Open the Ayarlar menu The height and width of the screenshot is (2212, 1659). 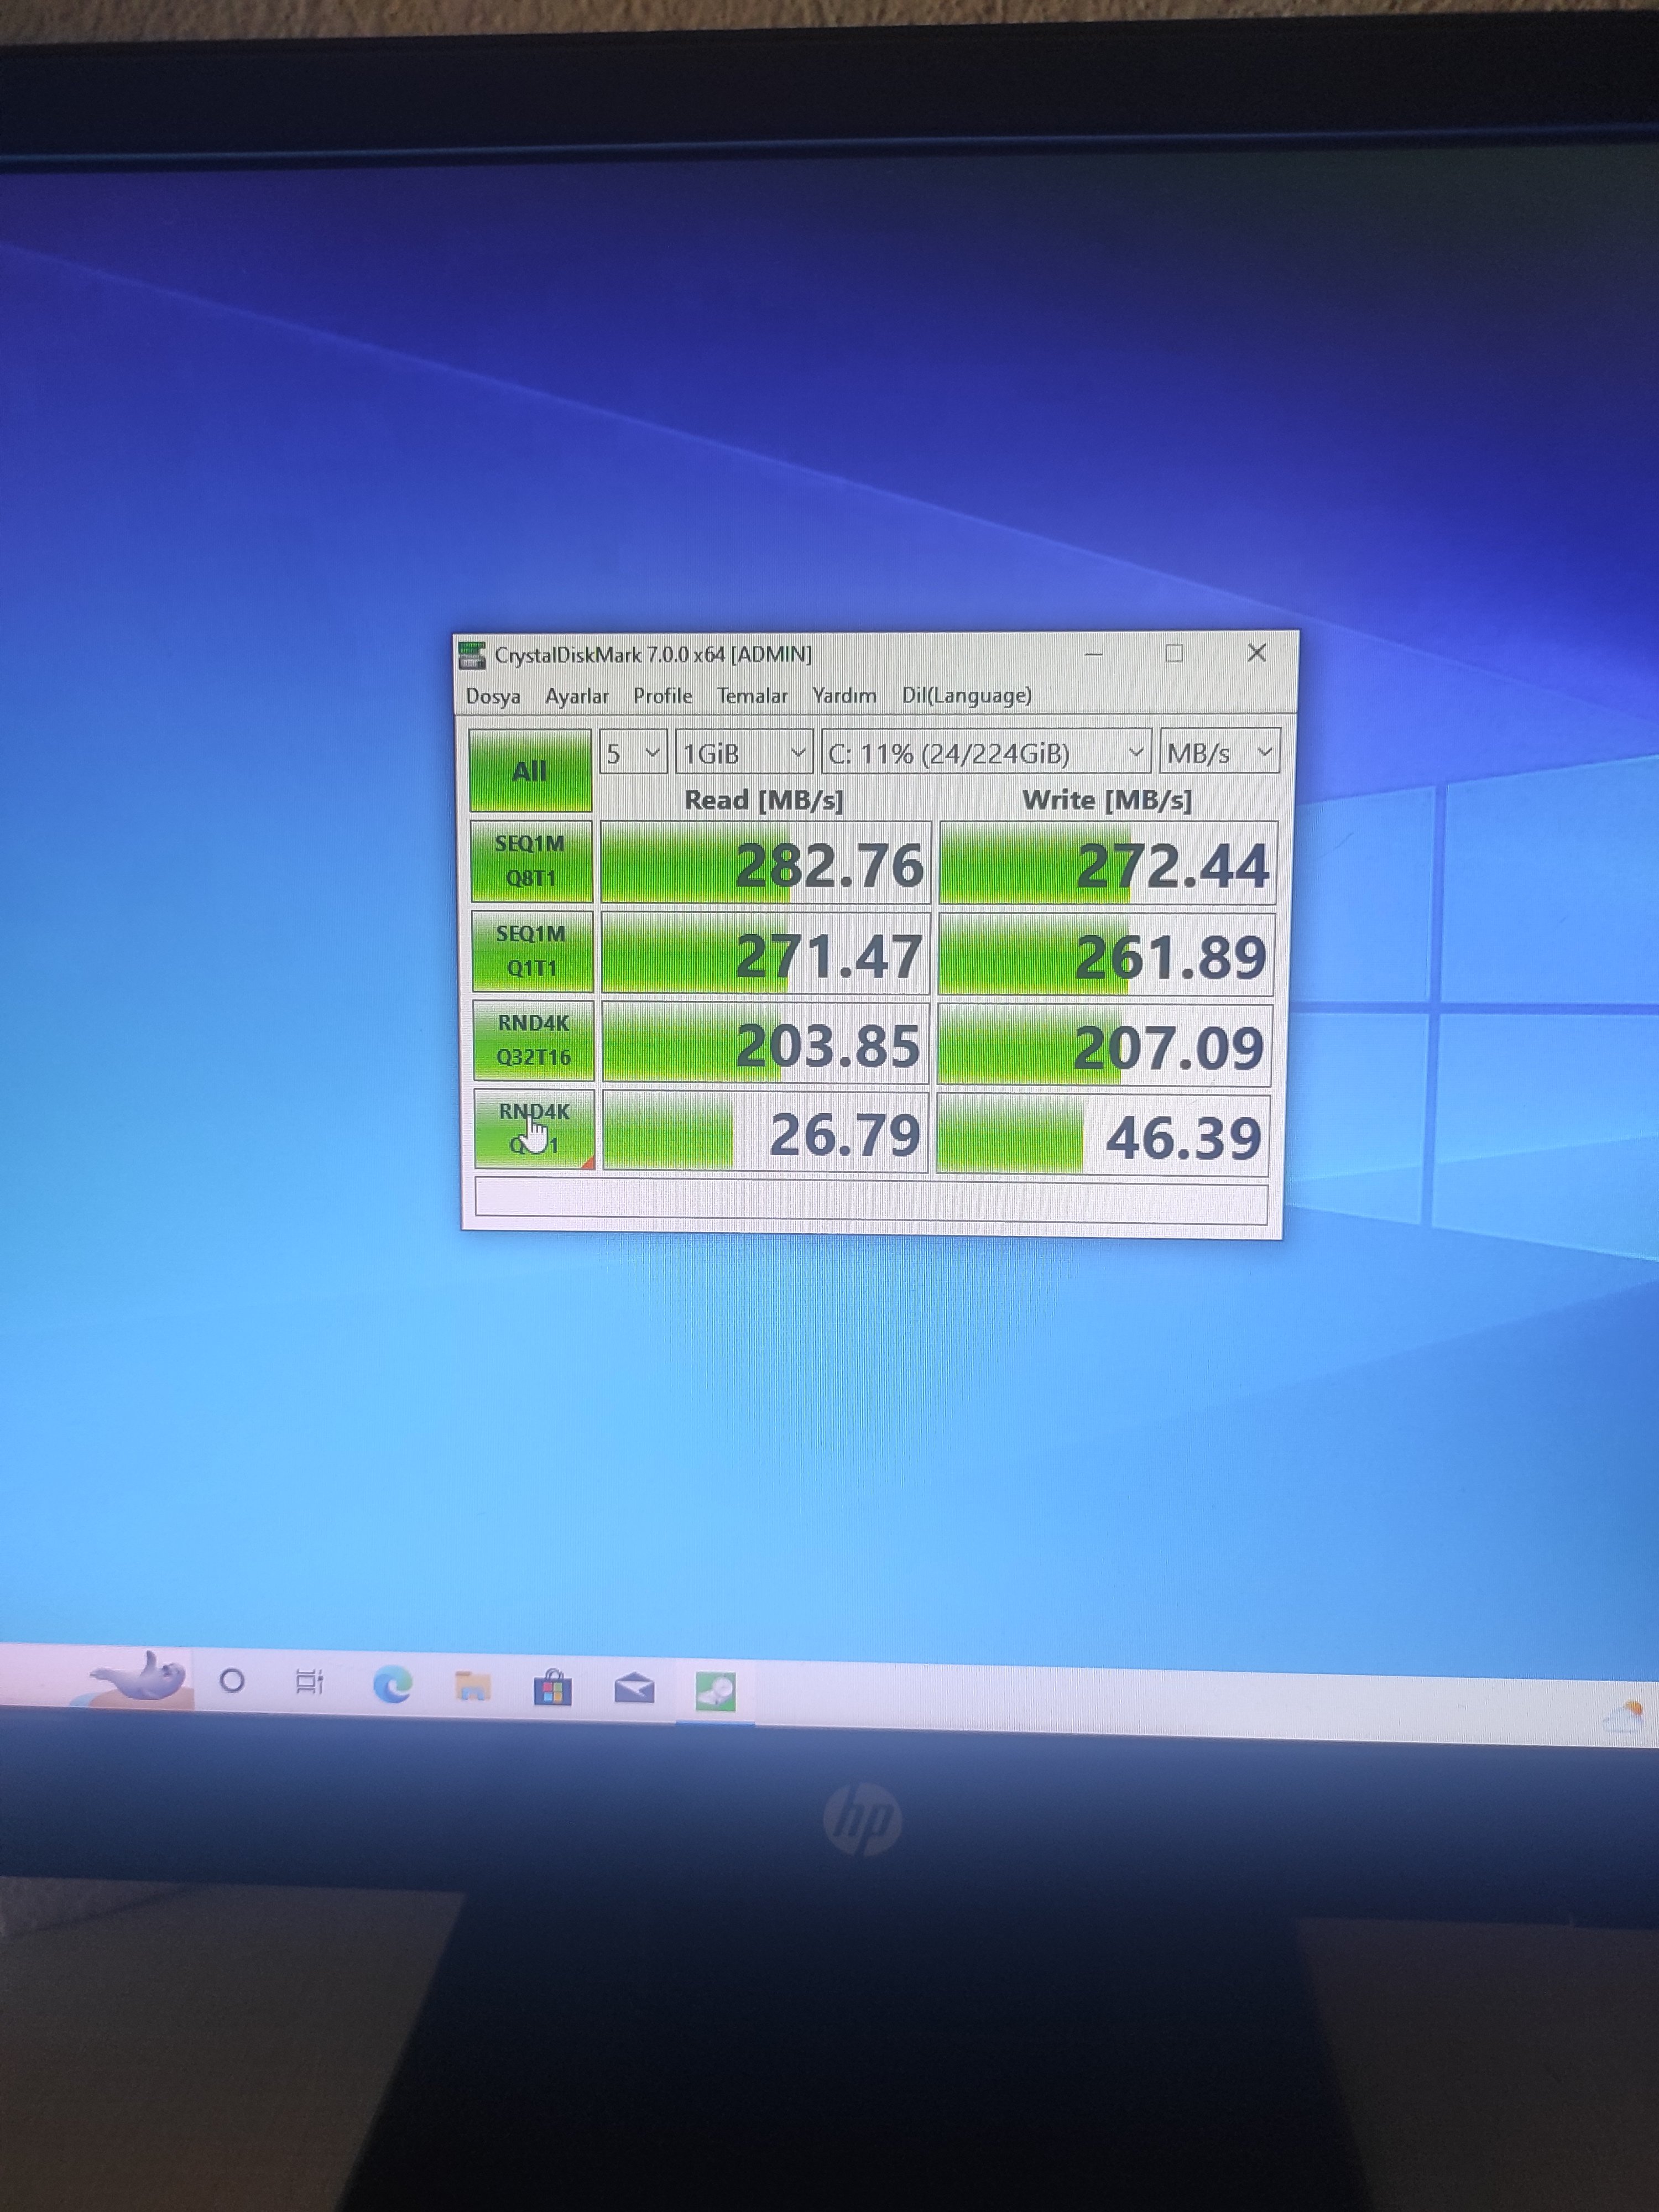[x=577, y=696]
